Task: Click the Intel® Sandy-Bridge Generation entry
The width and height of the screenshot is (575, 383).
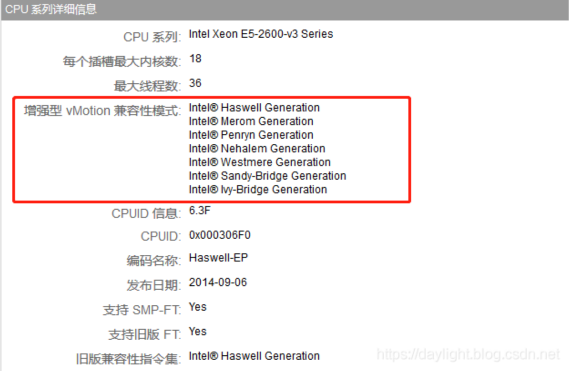Action: [x=268, y=176]
